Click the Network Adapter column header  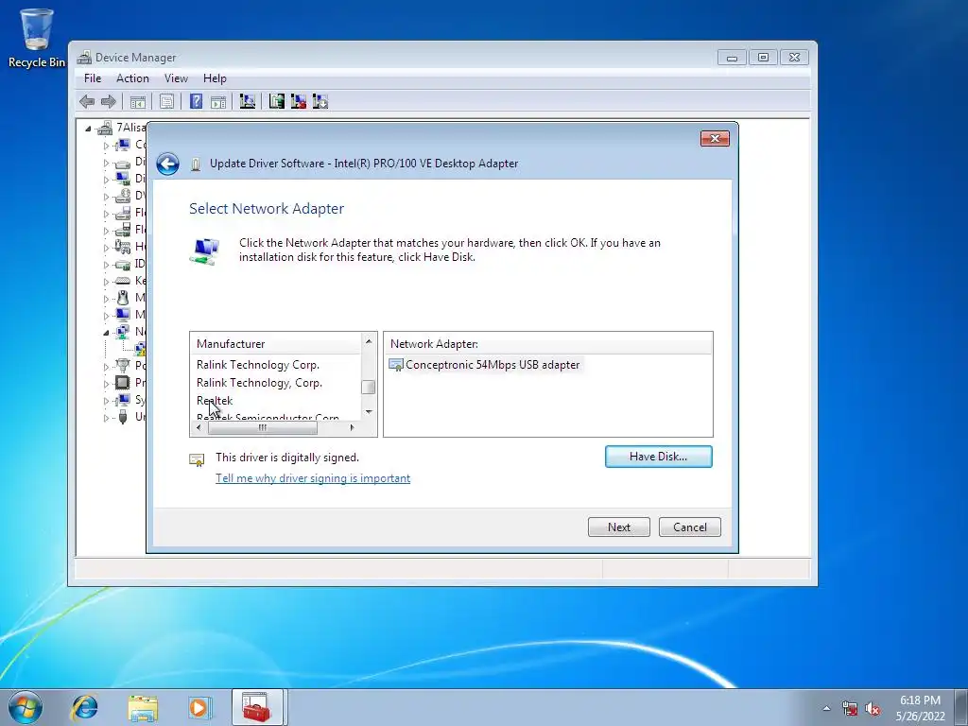tap(547, 344)
